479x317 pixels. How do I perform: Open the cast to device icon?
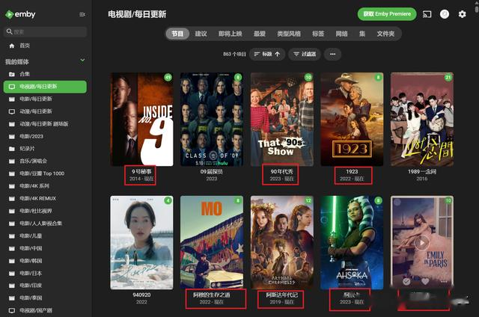coord(427,14)
